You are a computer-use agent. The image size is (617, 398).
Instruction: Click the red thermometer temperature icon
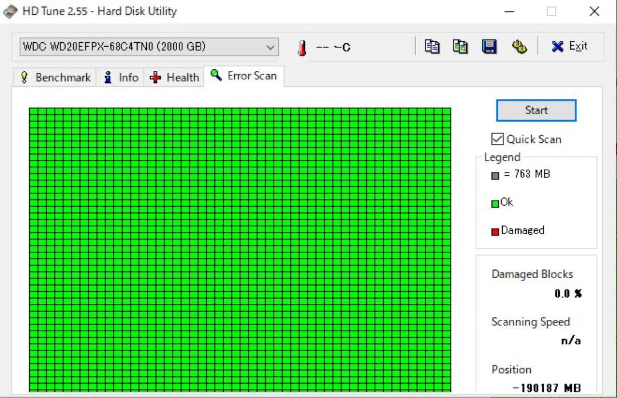point(302,48)
